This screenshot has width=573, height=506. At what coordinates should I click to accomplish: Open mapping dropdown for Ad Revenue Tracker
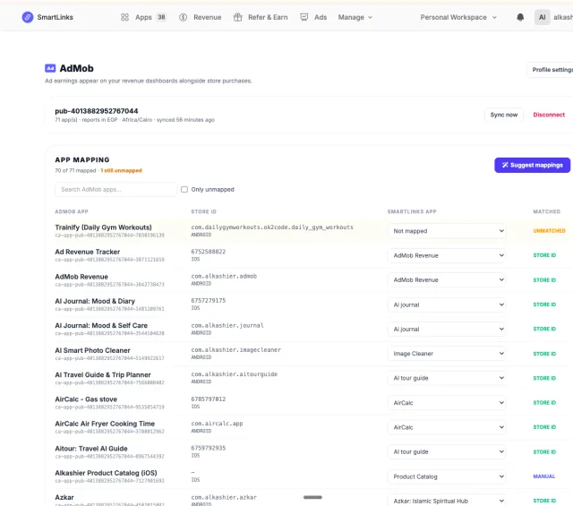(447, 255)
